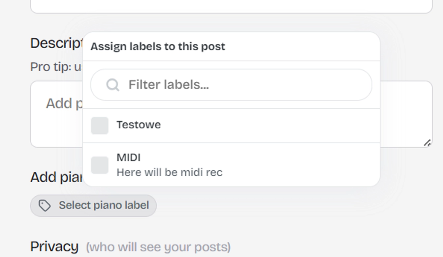Click the magnifier icon in label filter
Viewport: 443px width, 257px height.
(112, 85)
